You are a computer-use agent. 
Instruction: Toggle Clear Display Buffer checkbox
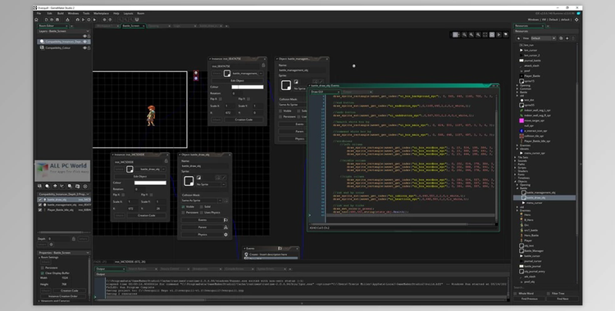(x=43, y=273)
